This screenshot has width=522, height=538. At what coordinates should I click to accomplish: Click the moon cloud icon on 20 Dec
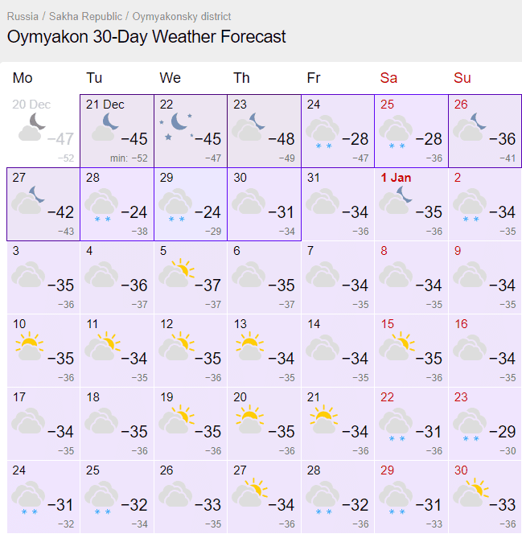pos(32,127)
